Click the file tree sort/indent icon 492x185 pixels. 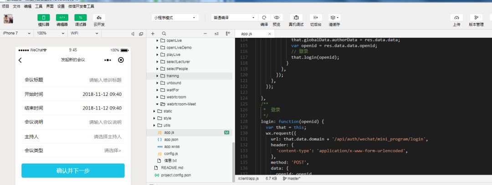[x=216, y=34]
